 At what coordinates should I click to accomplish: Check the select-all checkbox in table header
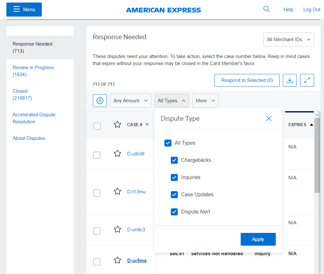pos(96,126)
